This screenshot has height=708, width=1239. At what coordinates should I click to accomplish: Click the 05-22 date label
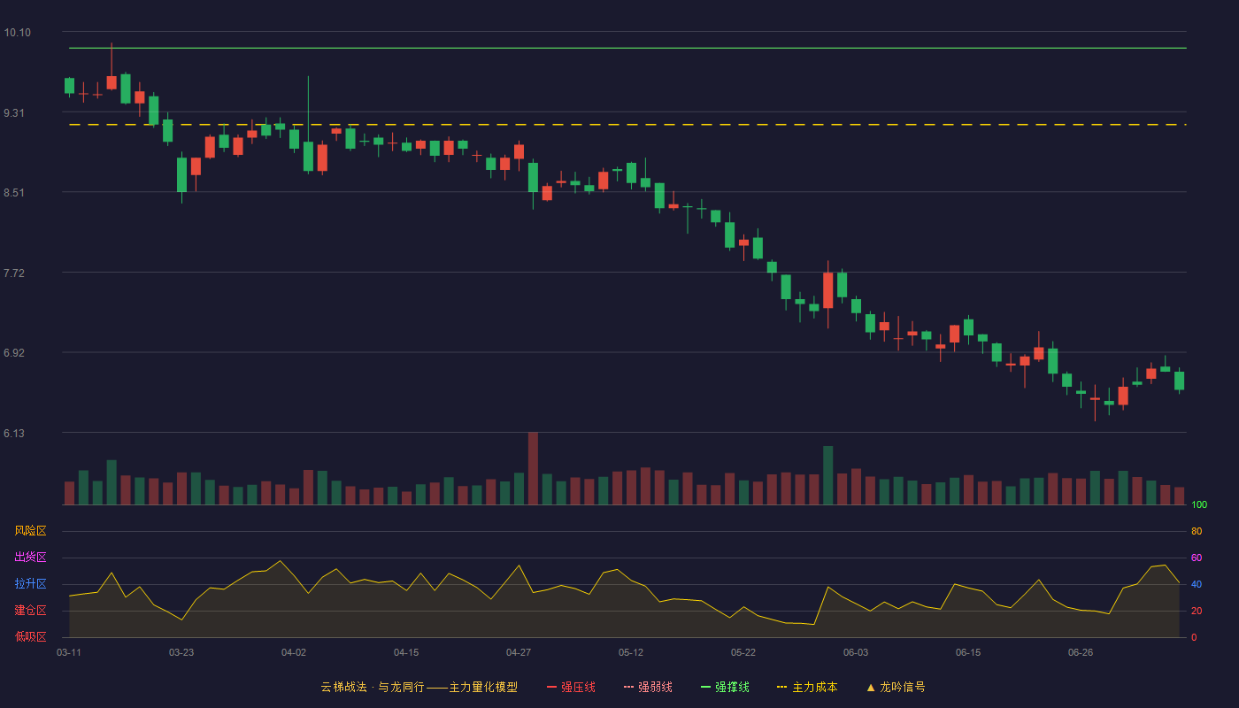tap(743, 652)
